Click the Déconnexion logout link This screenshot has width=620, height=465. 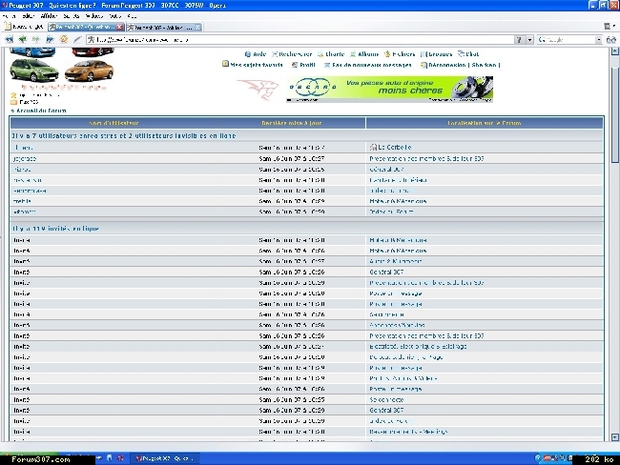pyautogui.click(x=461, y=65)
